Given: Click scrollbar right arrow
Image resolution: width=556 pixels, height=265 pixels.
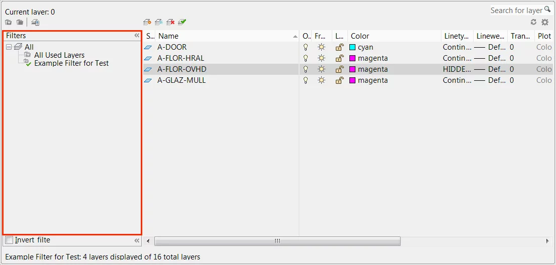Looking at the screenshot, I should point(547,241).
